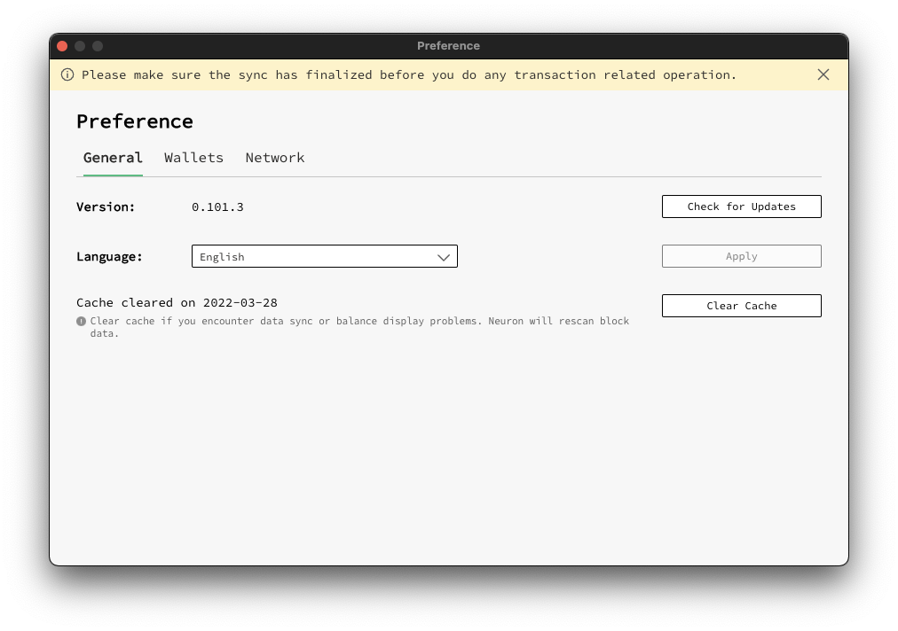Click the 'Version:' label
The width and height of the screenshot is (898, 631).
106,207
